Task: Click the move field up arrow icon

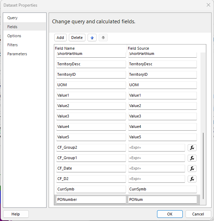Action: point(92,38)
